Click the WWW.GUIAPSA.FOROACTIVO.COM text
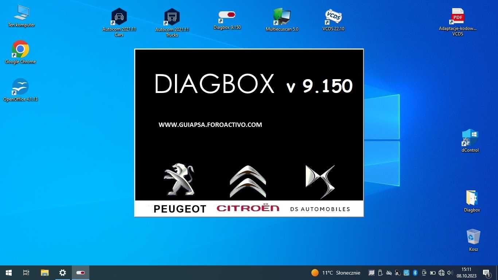 pyautogui.click(x=210, y=125)
